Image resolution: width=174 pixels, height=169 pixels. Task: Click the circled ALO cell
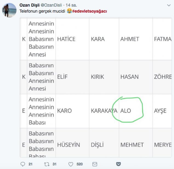click(x=126, y=111)
